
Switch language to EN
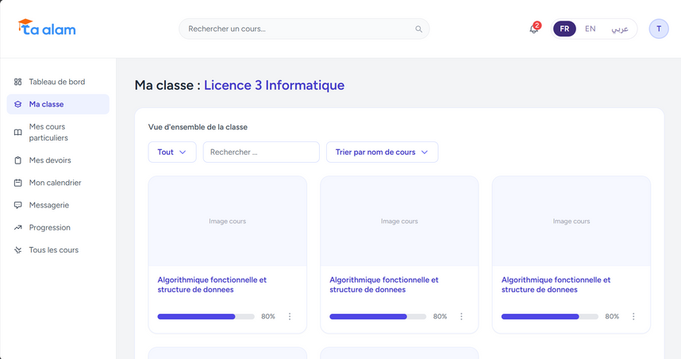click(590, 29)
